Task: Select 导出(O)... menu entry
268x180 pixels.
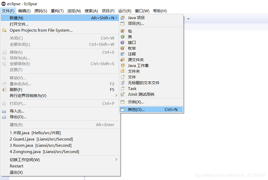Action: tap(60, 117)
